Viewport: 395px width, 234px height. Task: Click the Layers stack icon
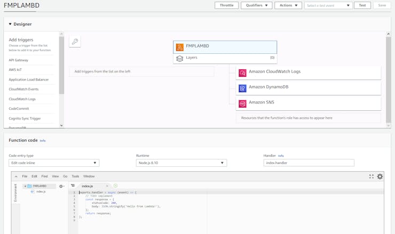coord(180,58)
